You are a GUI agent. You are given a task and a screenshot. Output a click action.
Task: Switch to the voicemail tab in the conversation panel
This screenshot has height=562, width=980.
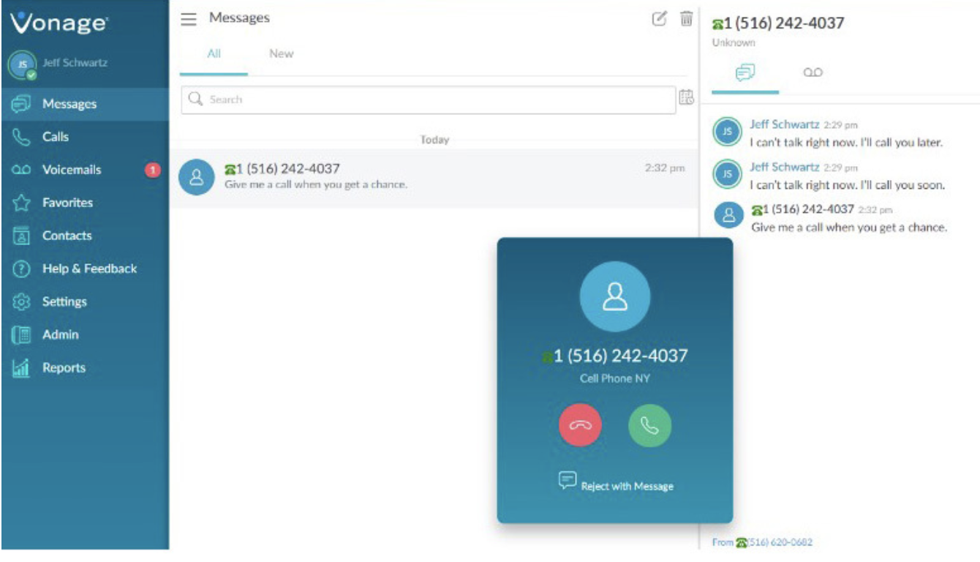[x=813, y=72]
